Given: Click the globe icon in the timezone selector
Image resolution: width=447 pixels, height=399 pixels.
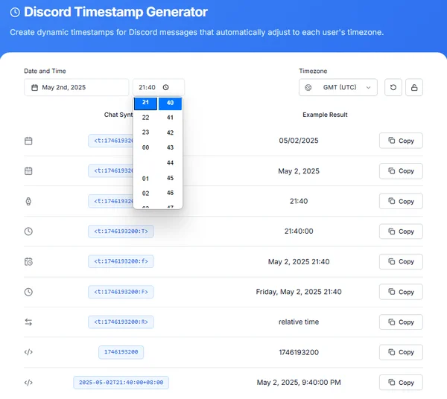Looking at the screenshot, I should coord(308,87).
